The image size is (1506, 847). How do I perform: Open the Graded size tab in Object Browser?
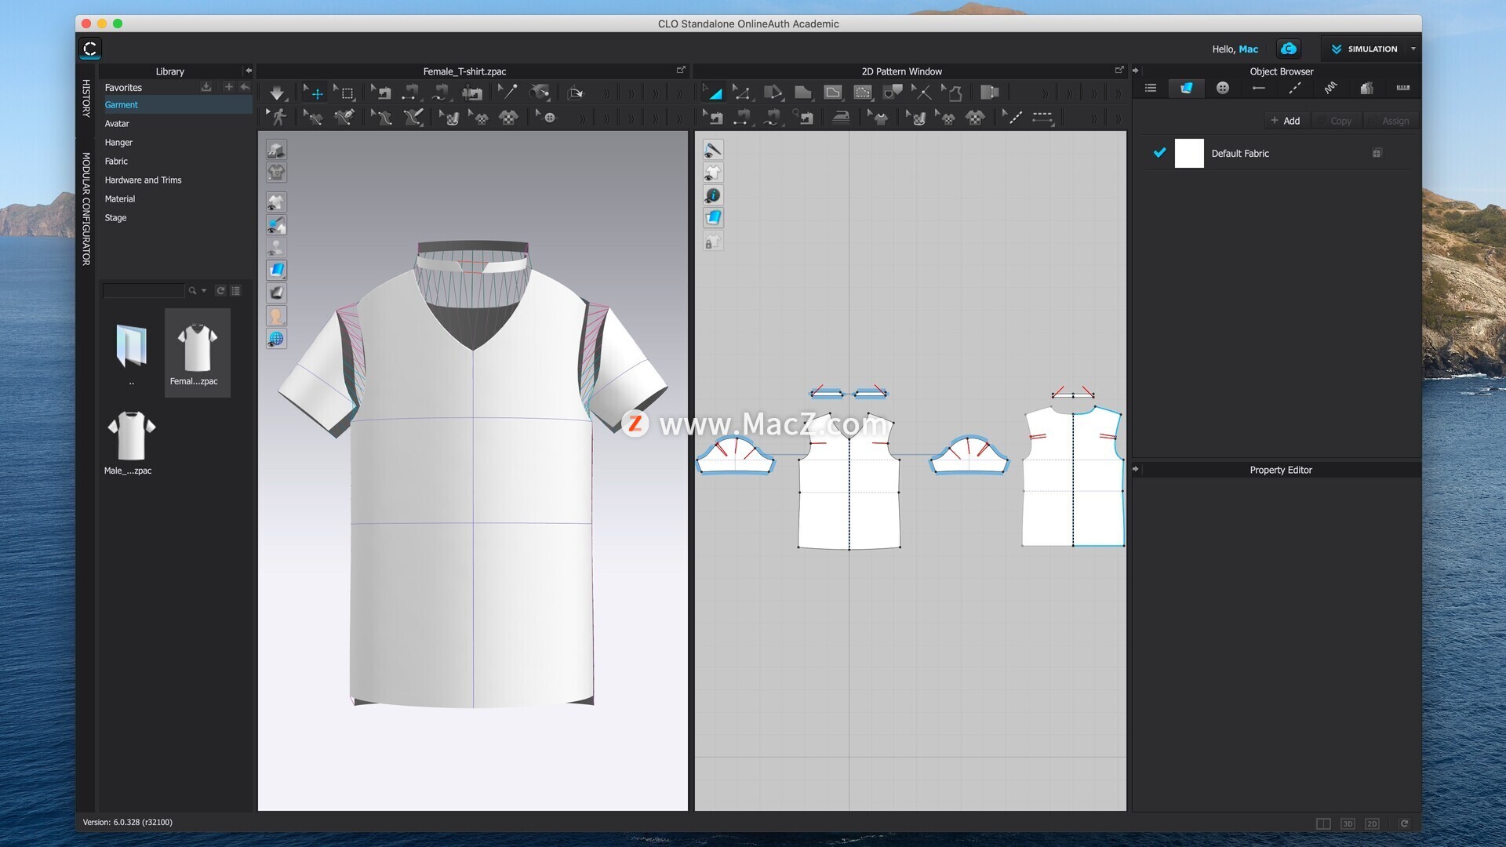tap(1366, 88)
